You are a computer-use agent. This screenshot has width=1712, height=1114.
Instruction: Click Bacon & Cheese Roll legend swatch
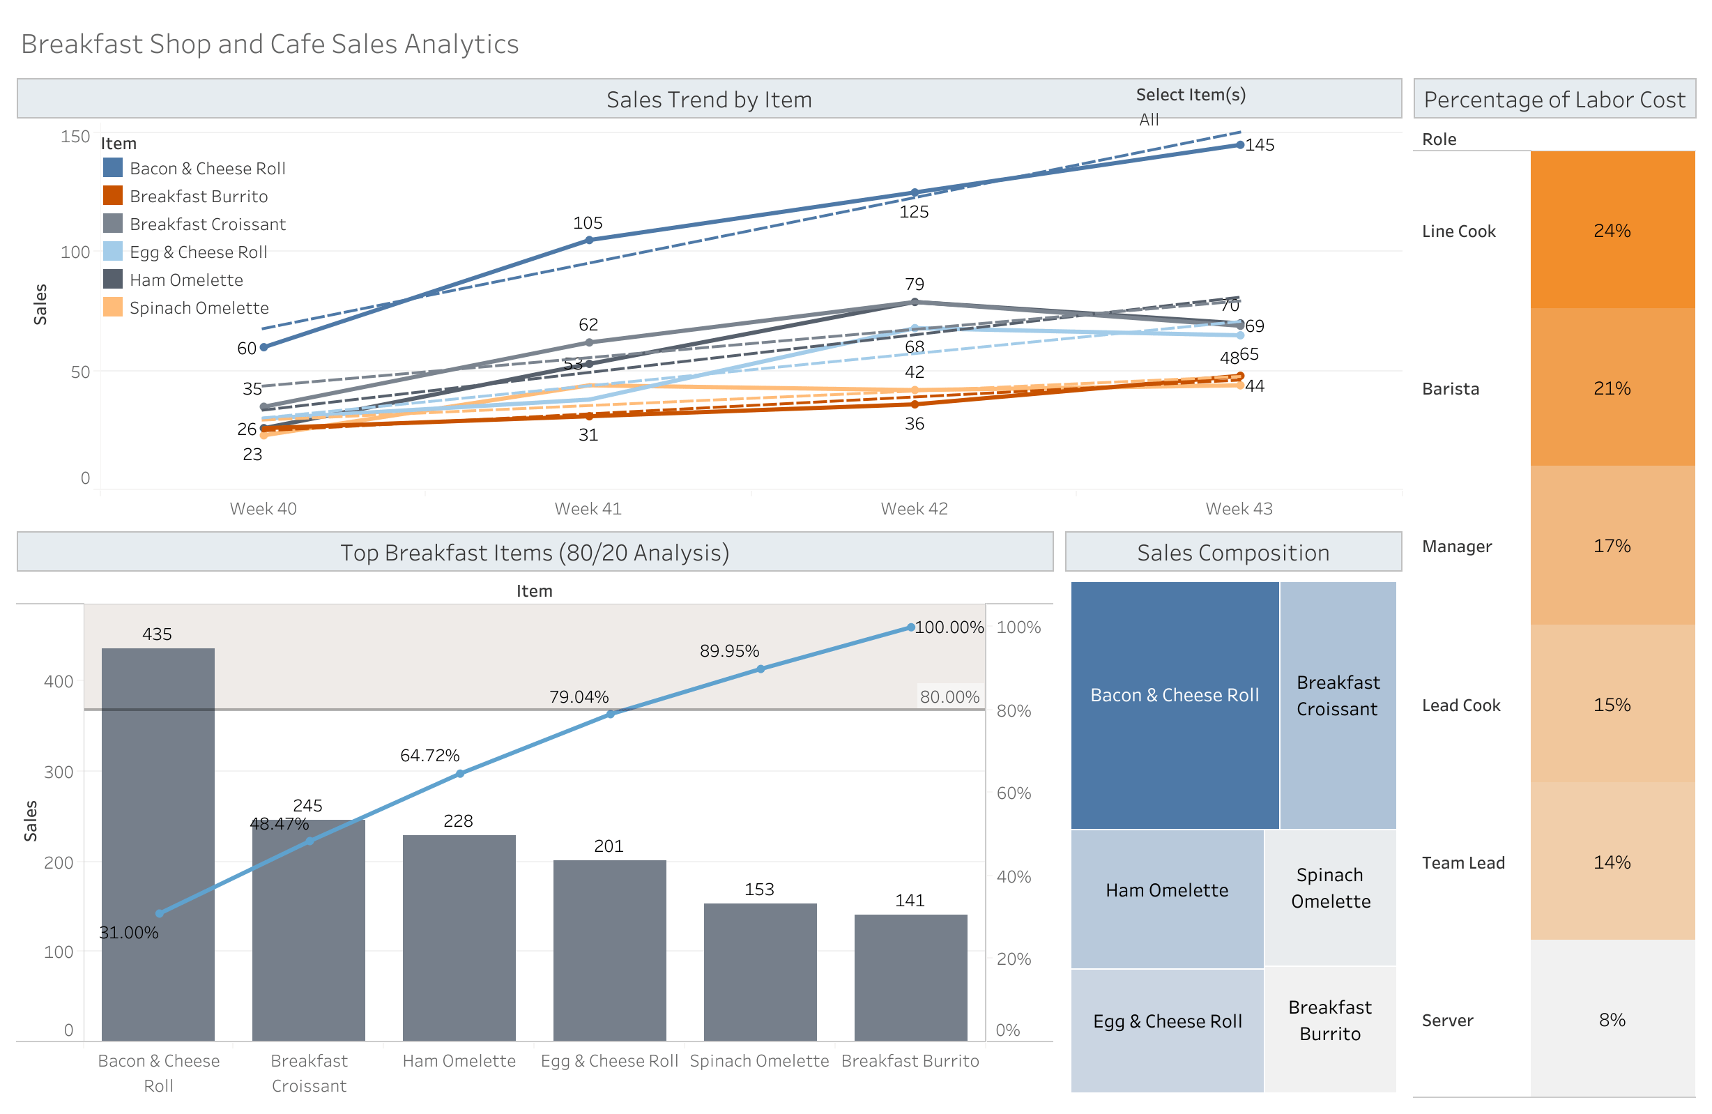pos(113,168)
